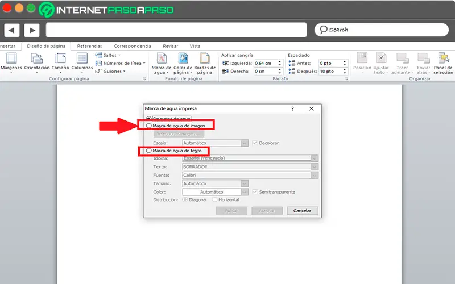Open the Columnas layout menu

pos(82,62)
